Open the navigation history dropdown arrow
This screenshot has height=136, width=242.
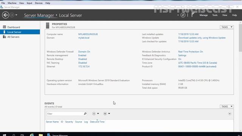click(16, 15)
